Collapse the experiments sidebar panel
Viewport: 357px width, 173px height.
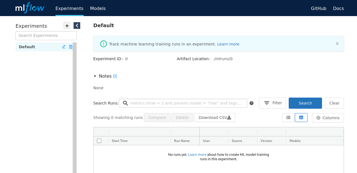[77, 26]
